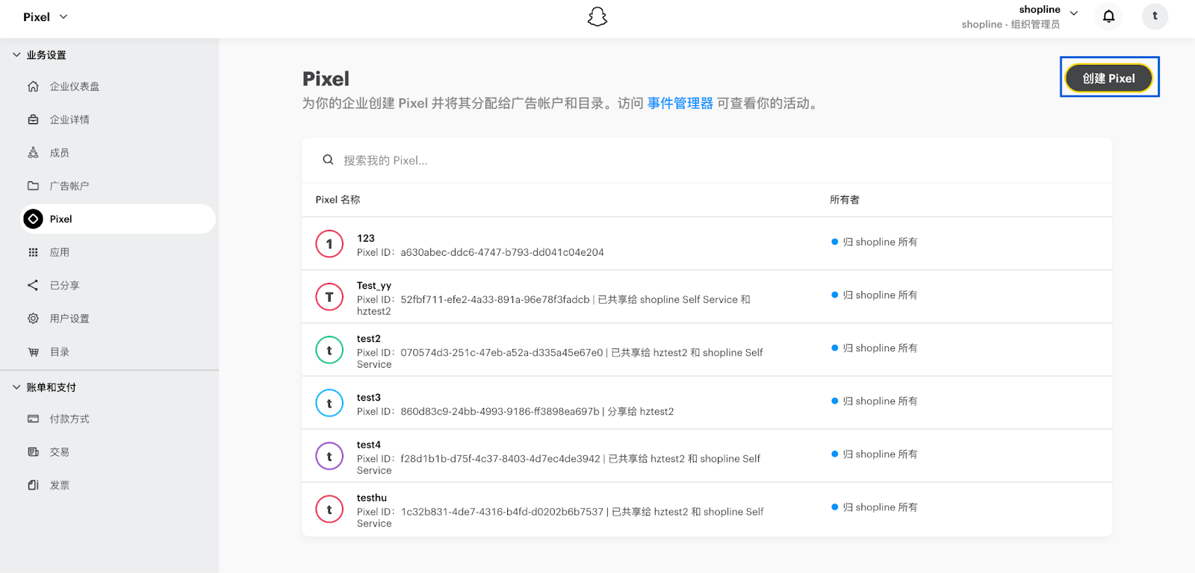This screenshot has height=573, width=1195.
Task: Click the 企业详情 briefcase icon
Action: pos(33,119)
